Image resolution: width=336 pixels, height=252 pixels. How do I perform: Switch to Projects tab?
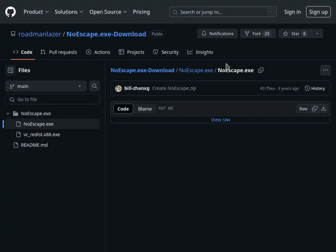(x=131, y=52)
